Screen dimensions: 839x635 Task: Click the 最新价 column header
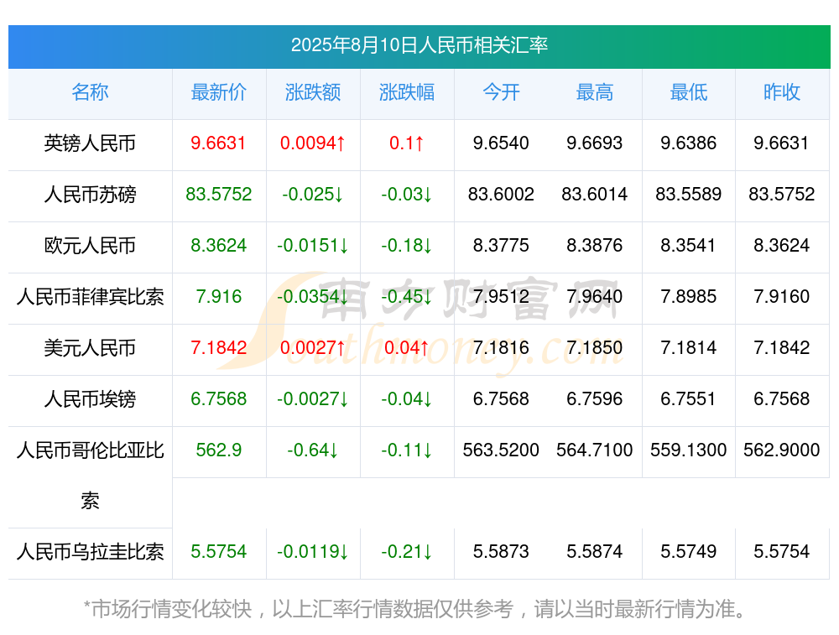pos(219,92)
